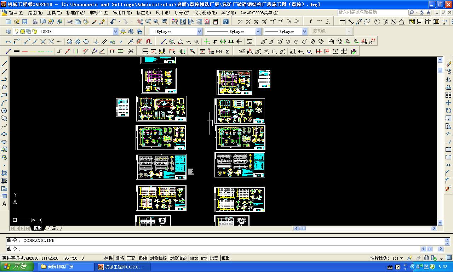Open the Layer Properties Manager icon
This screenshot has height=272, width=453.
pos(8,32)
